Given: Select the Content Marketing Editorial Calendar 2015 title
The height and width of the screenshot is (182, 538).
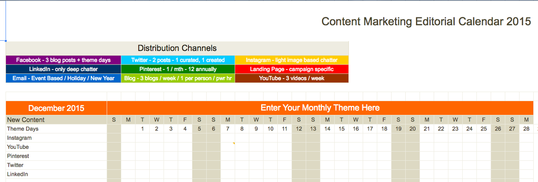Looking at the screenshot, I should [x=426, y=22].
